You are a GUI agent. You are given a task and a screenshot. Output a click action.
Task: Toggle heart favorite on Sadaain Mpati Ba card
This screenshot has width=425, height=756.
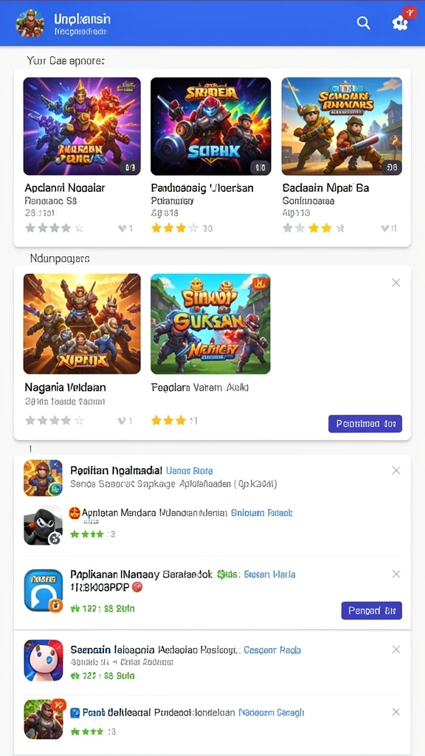pos(388,229)
